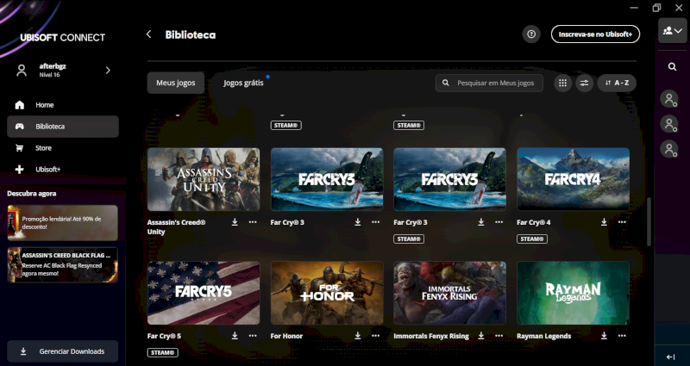Image resolution: width=690 pixels, height=366 pixels.
Task: Click the search magnifier in right sidebar
Action: coord(672,66)
